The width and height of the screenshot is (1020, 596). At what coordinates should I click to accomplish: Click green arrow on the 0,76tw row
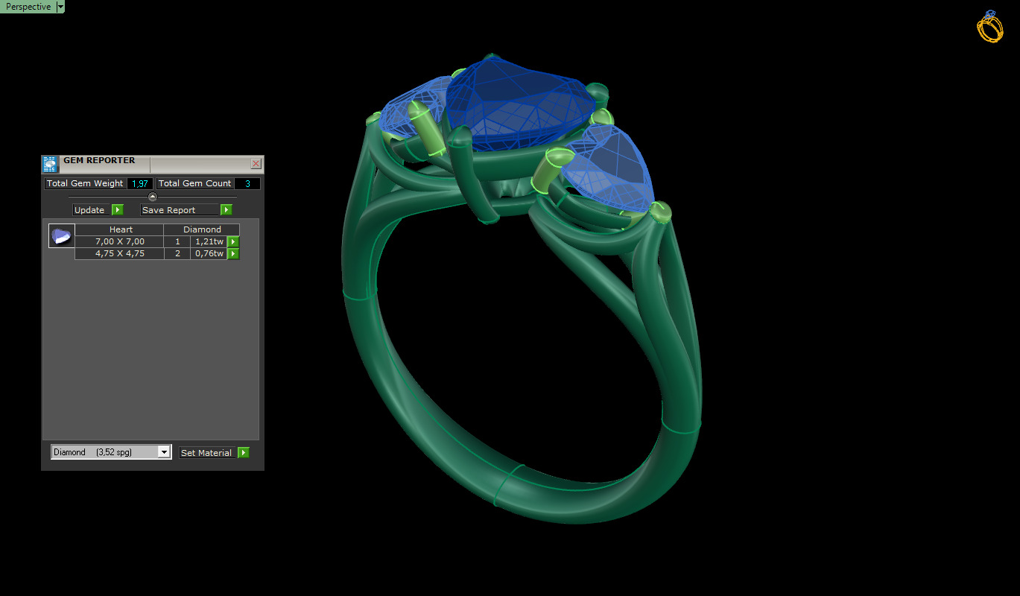click(x=233, y=253)
